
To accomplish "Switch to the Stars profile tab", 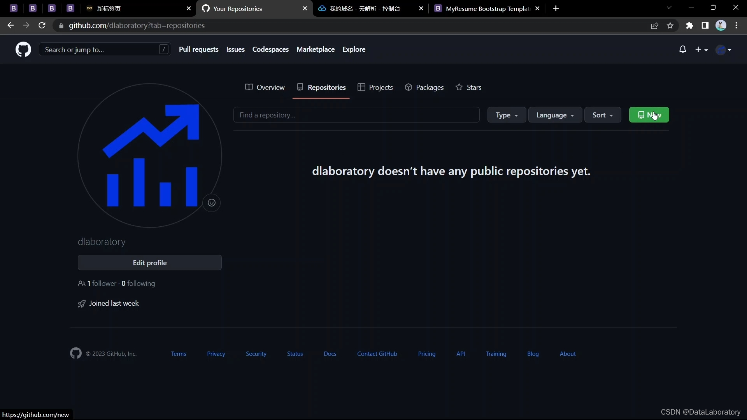I will [x=468, y=87].
